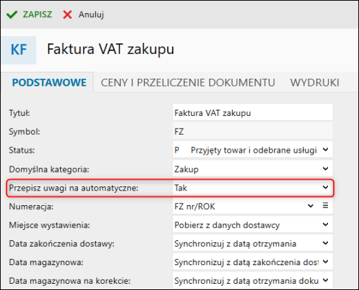Expand the Data magazynowa na korekcie dropdown
The height and width of the screenshot is (290, 359).
pyautogui.click(x=325, y=280)
